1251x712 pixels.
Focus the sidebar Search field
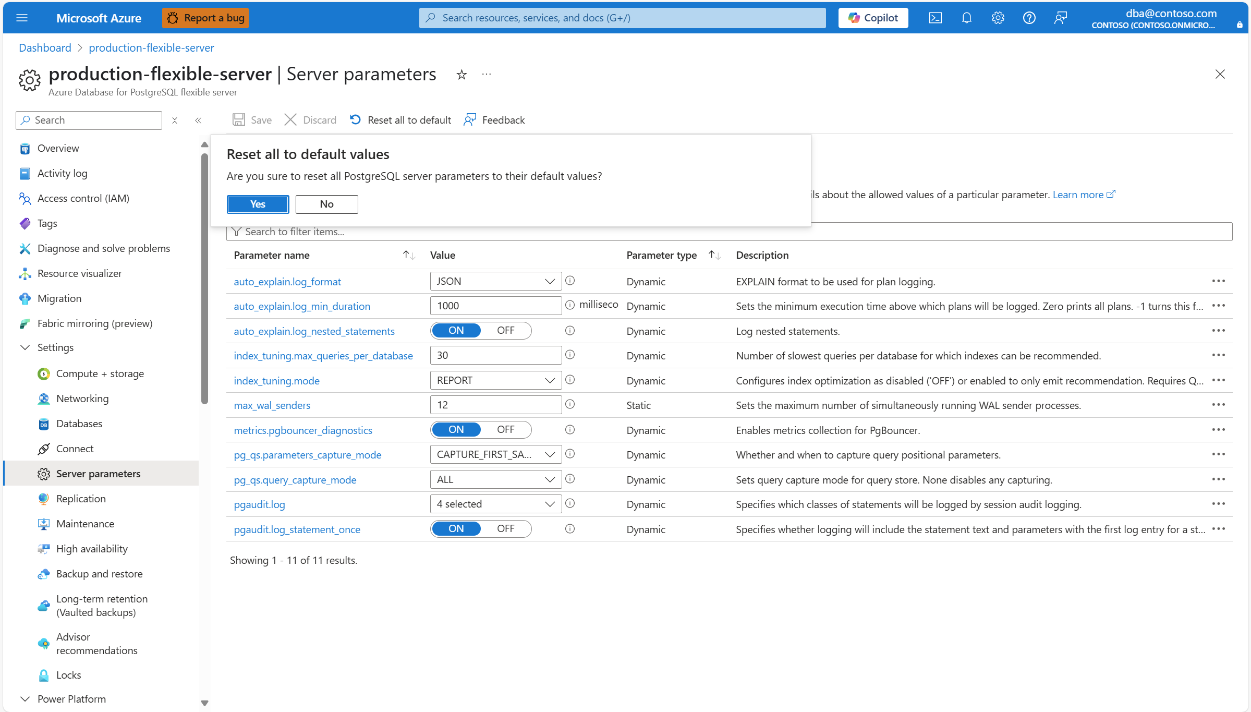(x=89, y=120)
